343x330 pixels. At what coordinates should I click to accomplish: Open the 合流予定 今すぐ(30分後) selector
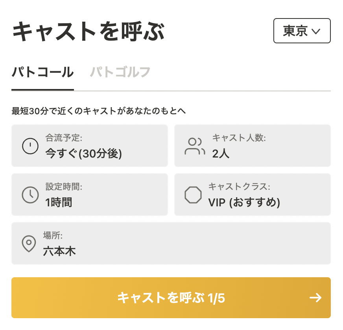(x=90, y=146)
